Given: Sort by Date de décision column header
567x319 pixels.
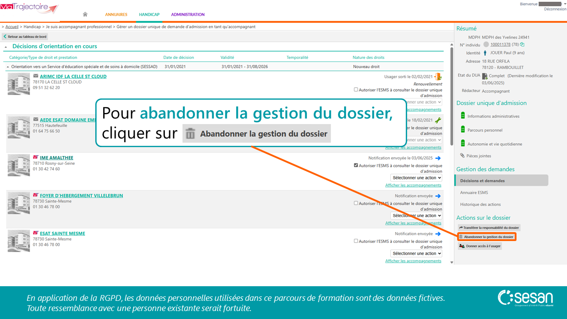Looking at the screenshot, I should pyautogui.click(x=179, y=57).
